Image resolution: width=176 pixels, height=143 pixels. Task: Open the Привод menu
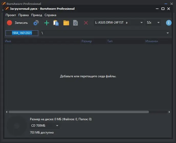(37, 15)
